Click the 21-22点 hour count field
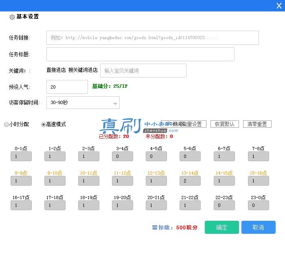The width and height of the screenshot is (285, 253). 190,205
